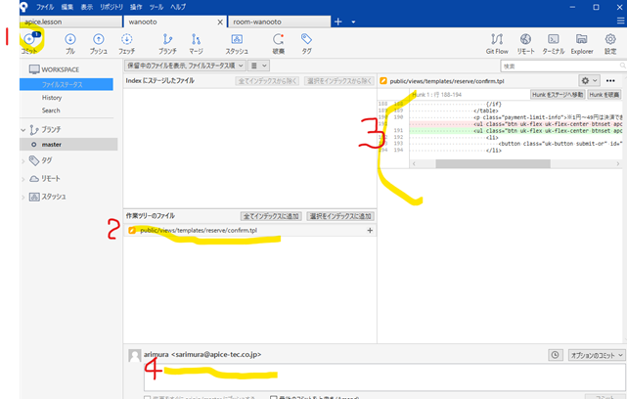Image resolution: width=627 pixels, height=399 pixels.
Task: Expand the Stashes (スタッシュ) sidebar section
Action: coord(22,198)
